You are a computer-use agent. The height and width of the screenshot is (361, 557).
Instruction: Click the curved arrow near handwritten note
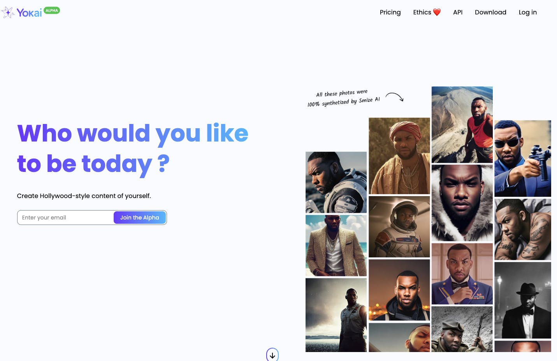[395, 97]
